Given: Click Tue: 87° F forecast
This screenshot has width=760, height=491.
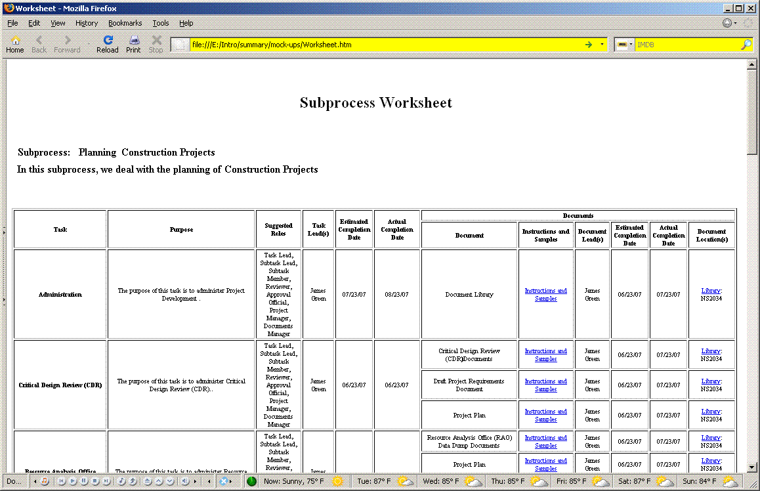Looking at the screenshot, I should coord(373,481).
